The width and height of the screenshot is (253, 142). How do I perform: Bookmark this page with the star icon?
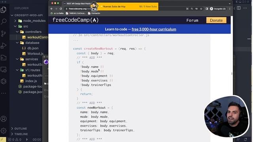click(201, 9)
